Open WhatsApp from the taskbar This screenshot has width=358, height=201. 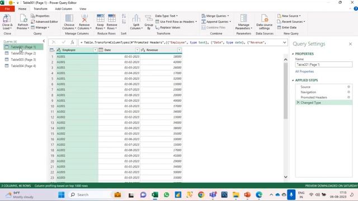[167, 195]
